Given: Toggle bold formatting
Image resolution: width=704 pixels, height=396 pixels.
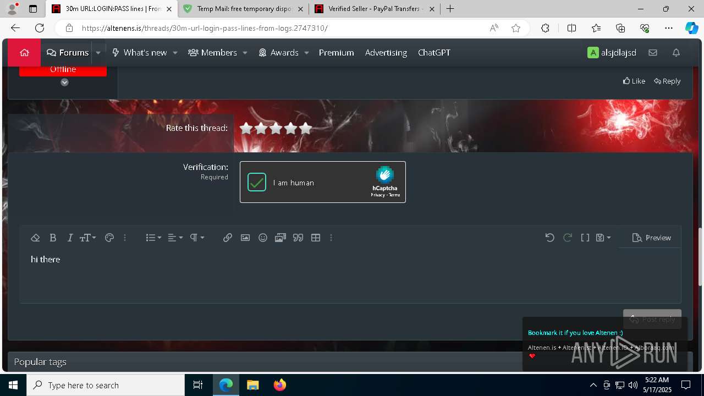Looking at the screenshot, I should 53,238.
